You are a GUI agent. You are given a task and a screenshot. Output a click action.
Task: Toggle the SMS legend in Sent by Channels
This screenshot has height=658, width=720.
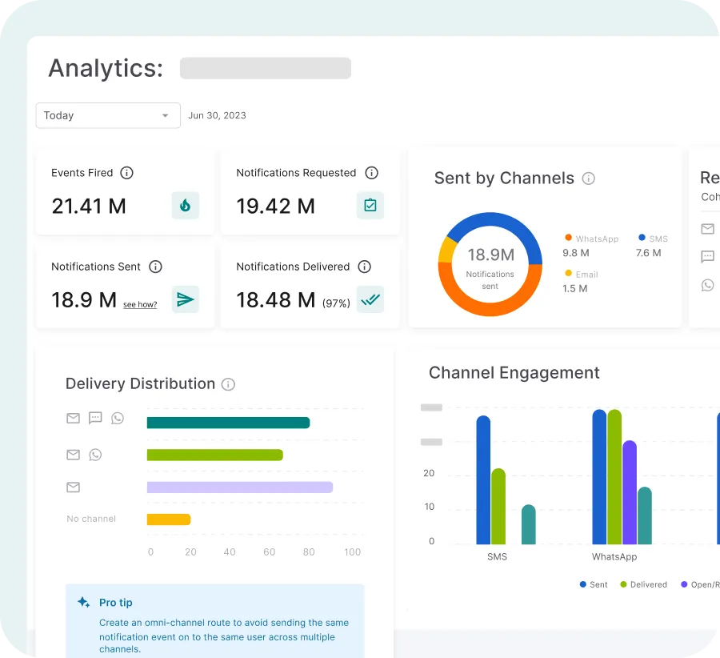pyautogui.click(x=653, y=239)
